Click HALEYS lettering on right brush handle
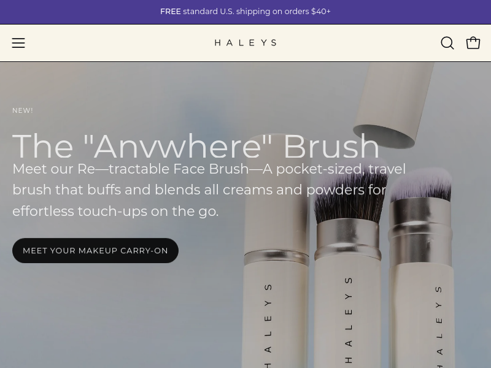 coord(439,326)
